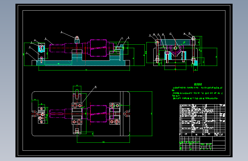This screenshot has height=161, width=248.
Task: Click part balloon number 15 label
Action: coord(189,33)
